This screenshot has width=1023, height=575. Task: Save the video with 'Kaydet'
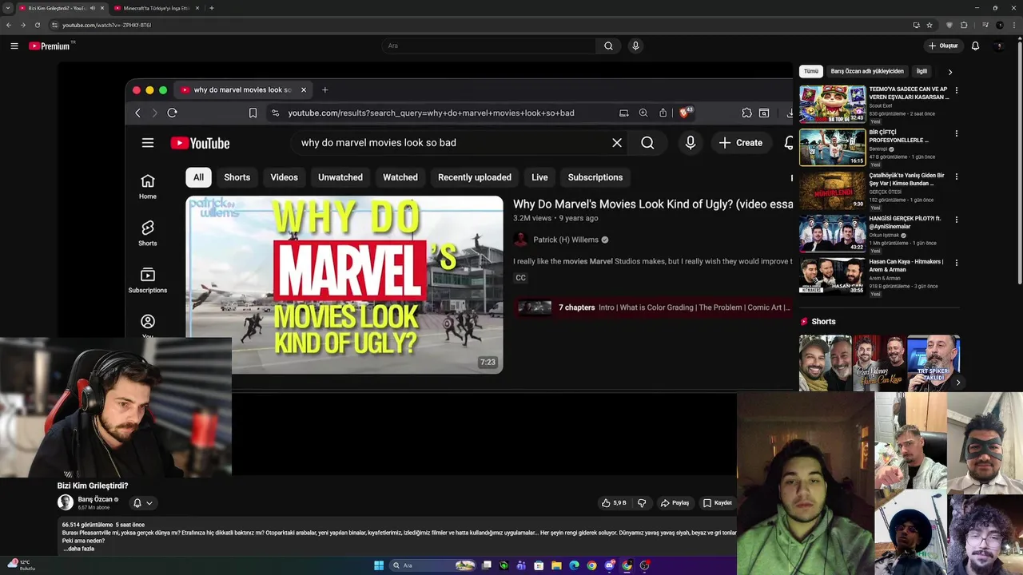click(718, 503)
